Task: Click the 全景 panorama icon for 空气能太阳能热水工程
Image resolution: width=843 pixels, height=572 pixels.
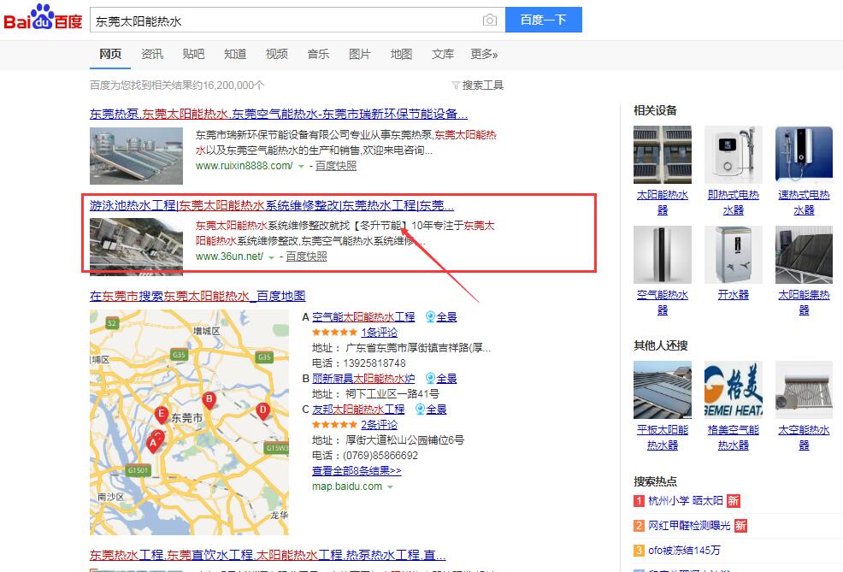Action: (431, 316)
